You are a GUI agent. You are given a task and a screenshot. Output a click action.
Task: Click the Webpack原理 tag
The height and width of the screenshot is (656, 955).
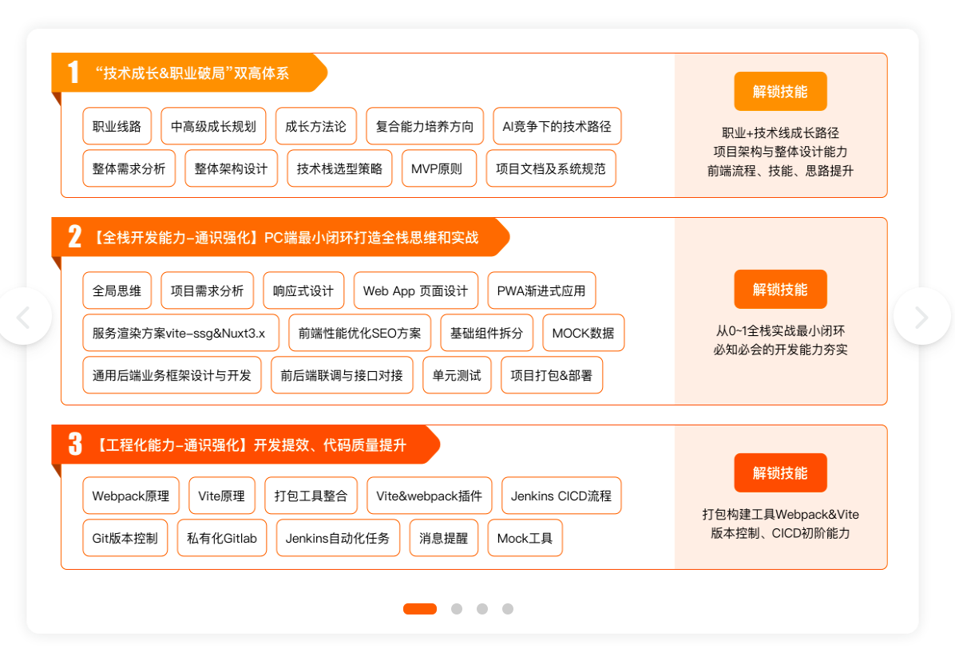tap(130, 496)
